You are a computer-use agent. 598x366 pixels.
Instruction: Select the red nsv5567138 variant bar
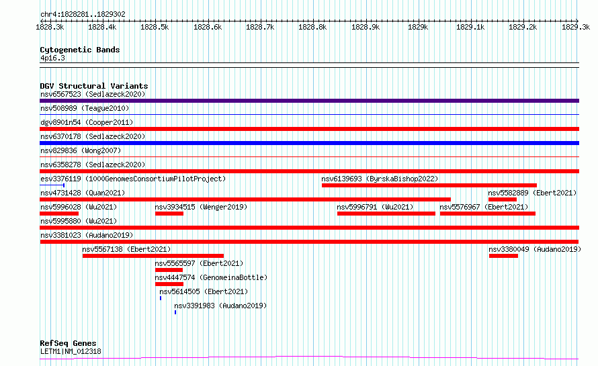pos(153,256)
